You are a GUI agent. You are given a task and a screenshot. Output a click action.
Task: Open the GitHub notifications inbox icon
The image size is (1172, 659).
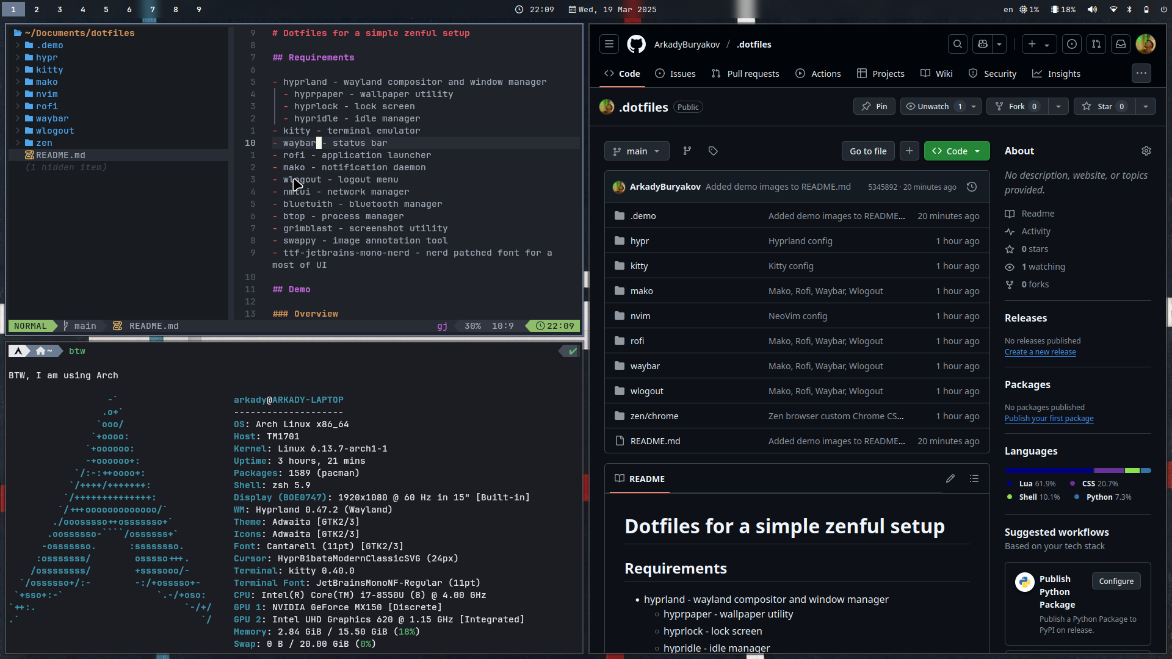tap(1121, 44)
